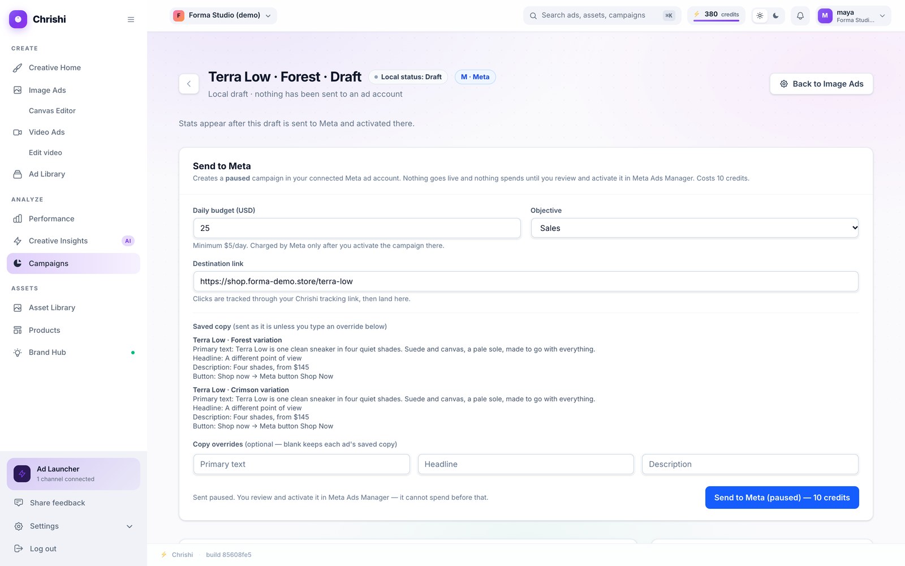
Task: Edit the Destination link field
Action: click(x=526, y=282)
